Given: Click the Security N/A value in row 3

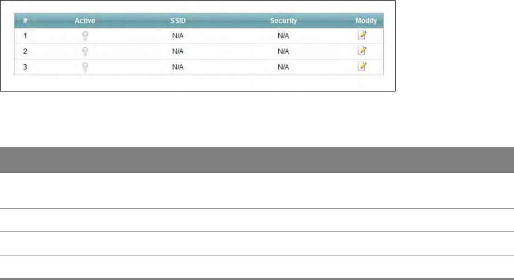Looking at the screenshot, I should click(x=283, y=67).
